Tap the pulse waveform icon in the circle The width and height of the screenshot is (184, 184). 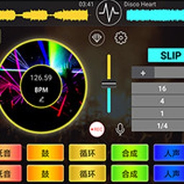109,13
